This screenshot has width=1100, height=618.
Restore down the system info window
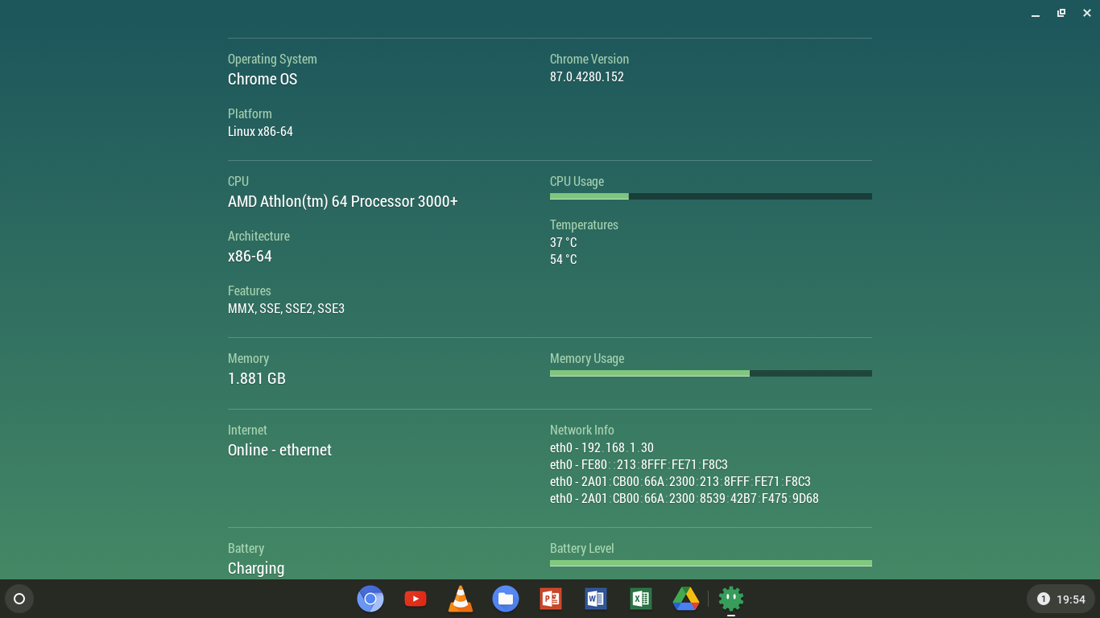click(1061, 13)
